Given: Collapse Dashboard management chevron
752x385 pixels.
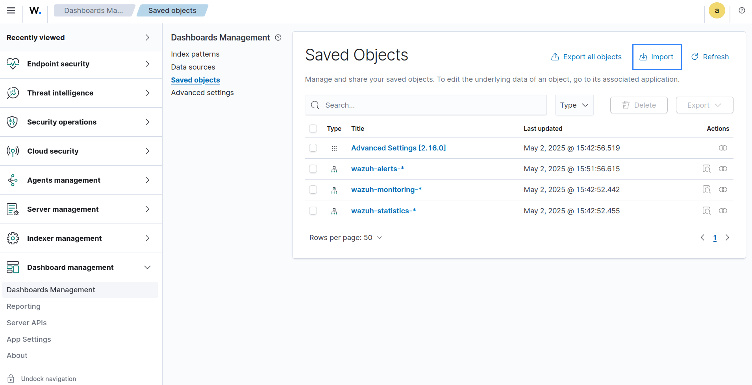Looking at the screenshot, I should (147, 267).
